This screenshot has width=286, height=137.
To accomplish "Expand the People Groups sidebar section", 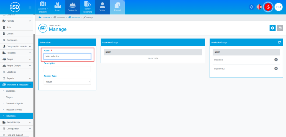I will (x=17, y=66).
